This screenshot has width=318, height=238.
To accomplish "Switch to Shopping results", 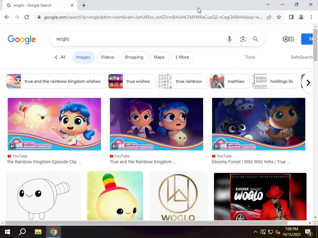I will click(134, 57).
